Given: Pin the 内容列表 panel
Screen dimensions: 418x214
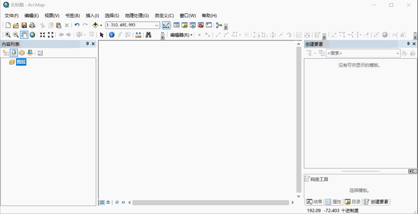Looking at the screenshot, I should 87,44.
